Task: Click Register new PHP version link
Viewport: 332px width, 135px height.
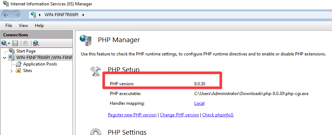Action: click(x=132, y=115)
